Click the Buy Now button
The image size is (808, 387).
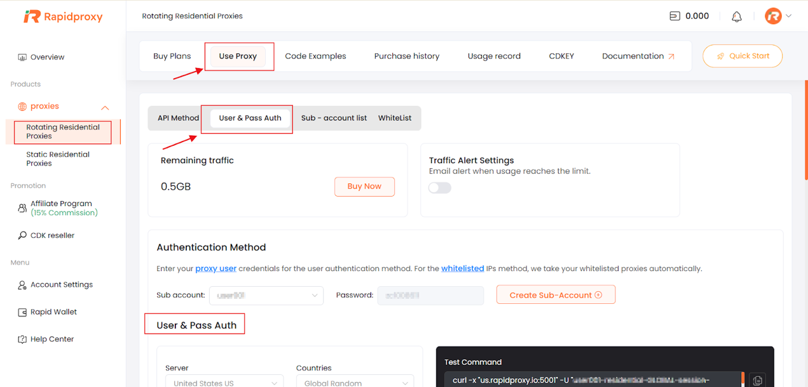(x=364, y=187)
